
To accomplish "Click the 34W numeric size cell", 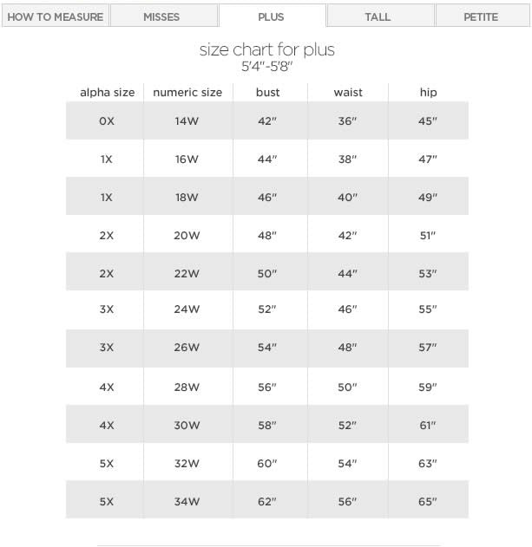I will click(187, 502).
